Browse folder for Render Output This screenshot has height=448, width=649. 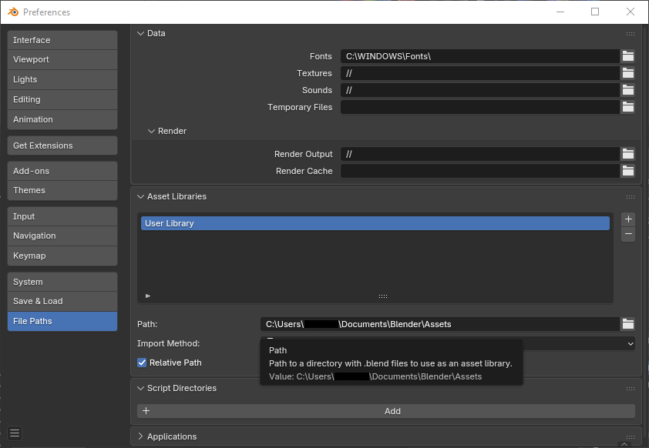[x=628, y=154]
